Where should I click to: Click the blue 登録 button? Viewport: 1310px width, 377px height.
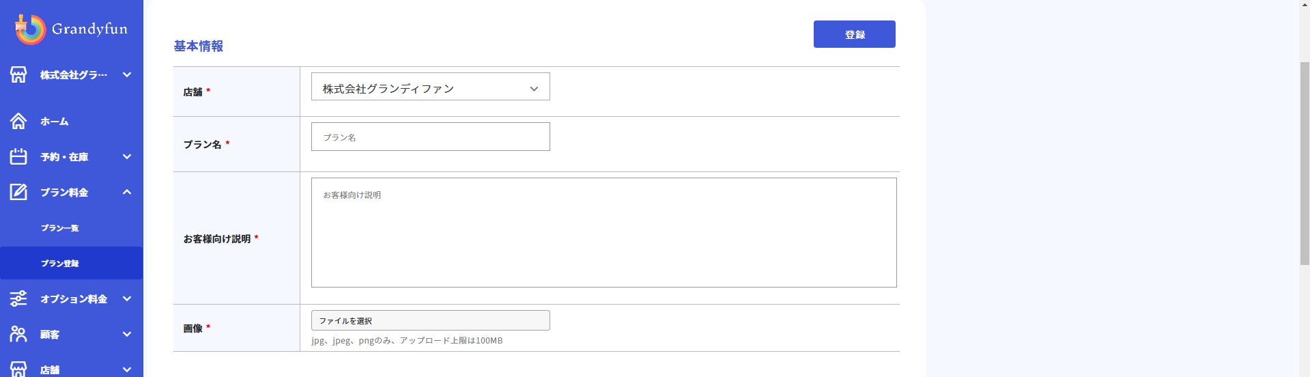coord(854,34)
